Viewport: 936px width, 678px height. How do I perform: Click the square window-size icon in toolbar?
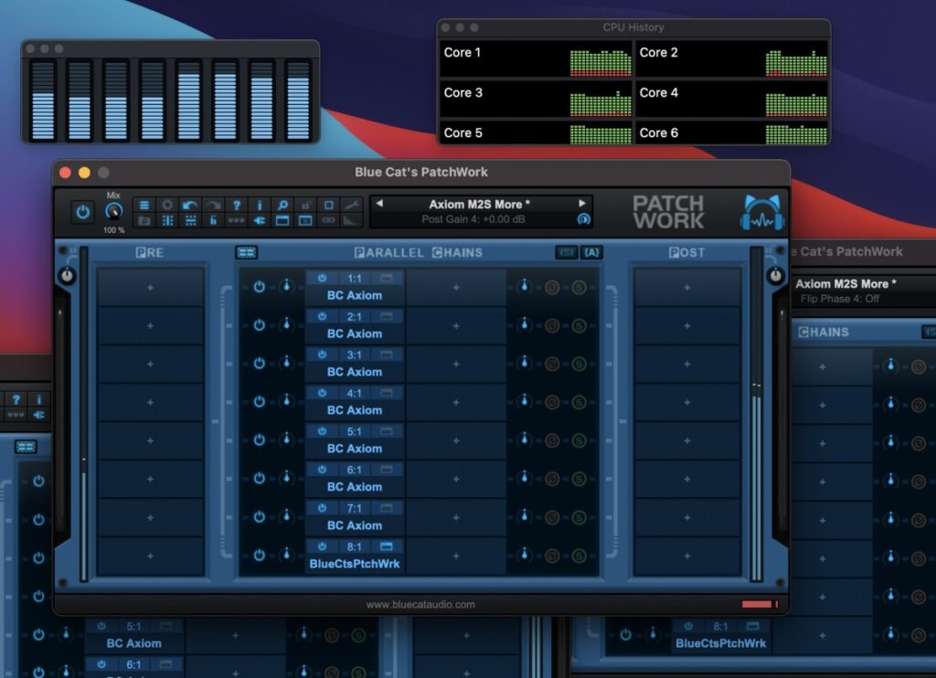point(329,205)
